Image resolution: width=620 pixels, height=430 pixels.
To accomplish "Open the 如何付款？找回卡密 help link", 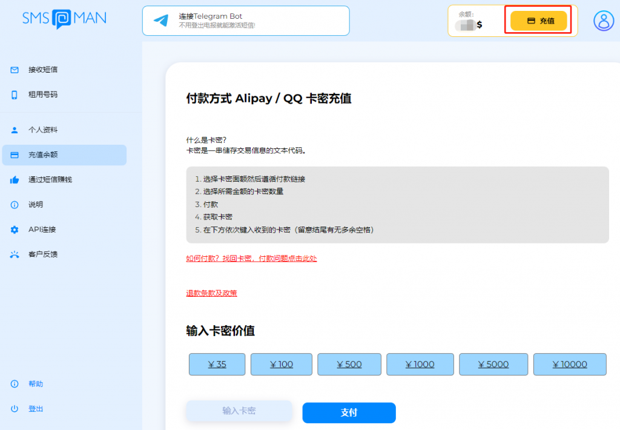I will (x=251, y=259).
